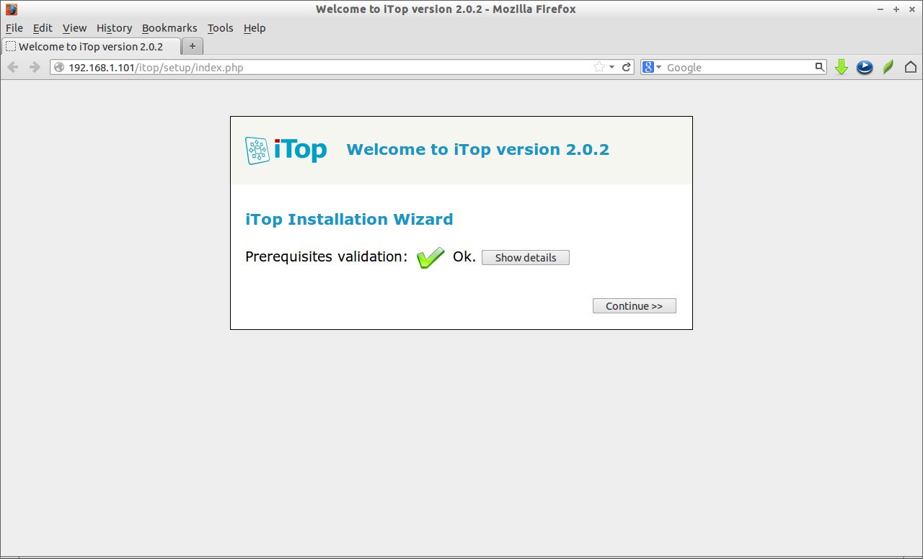The height and width of the screenshot is (559, 923).
Task: Click the Continue >> button
Action: click(634, 305)
